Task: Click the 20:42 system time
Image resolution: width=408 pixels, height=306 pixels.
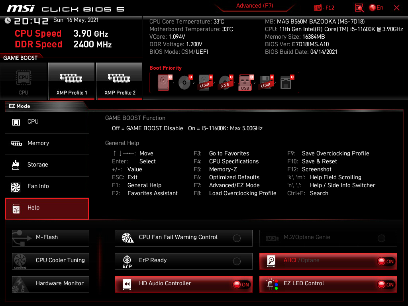Action: tap(31, 21)
